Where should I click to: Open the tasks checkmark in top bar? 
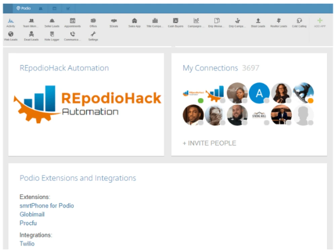pyautogui.click(x=68, y=9)
